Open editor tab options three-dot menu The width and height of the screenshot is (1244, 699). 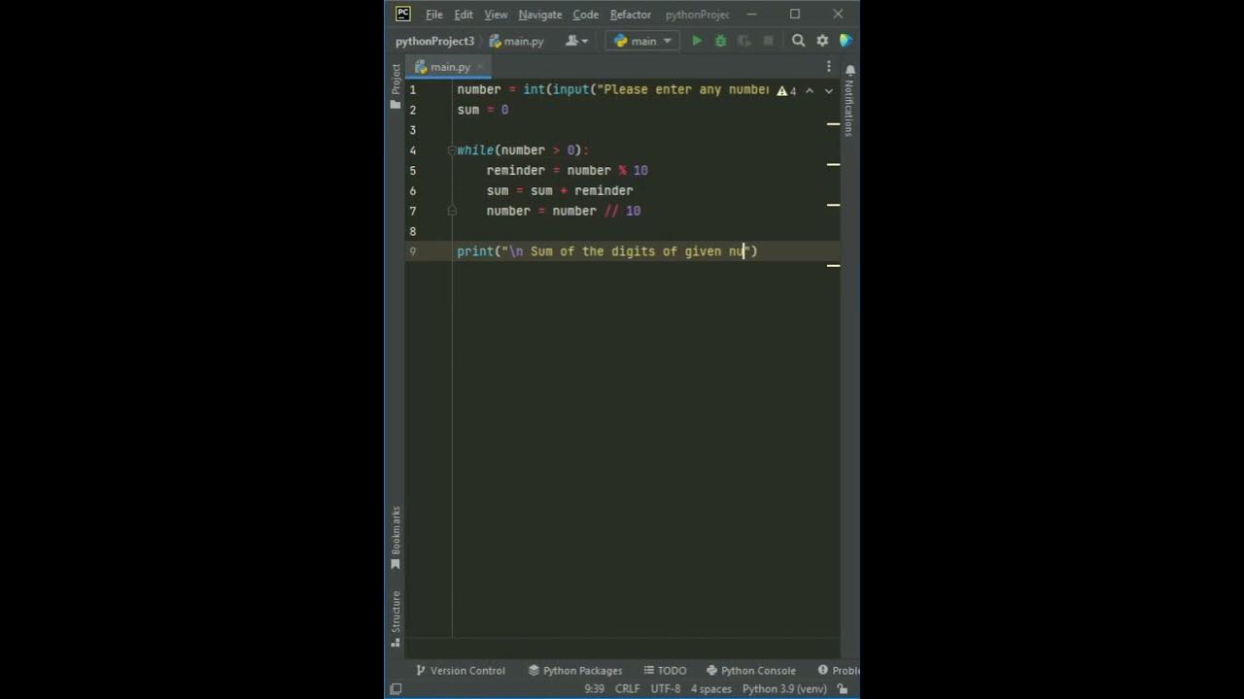pyautogui.click(x=829, y=67)
